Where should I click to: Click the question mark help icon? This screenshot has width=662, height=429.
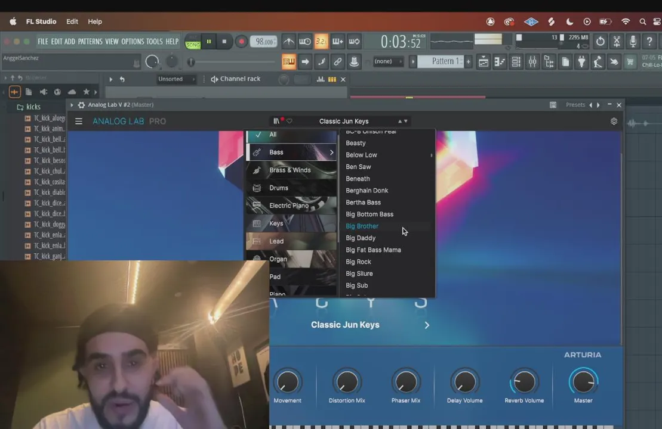649,41
